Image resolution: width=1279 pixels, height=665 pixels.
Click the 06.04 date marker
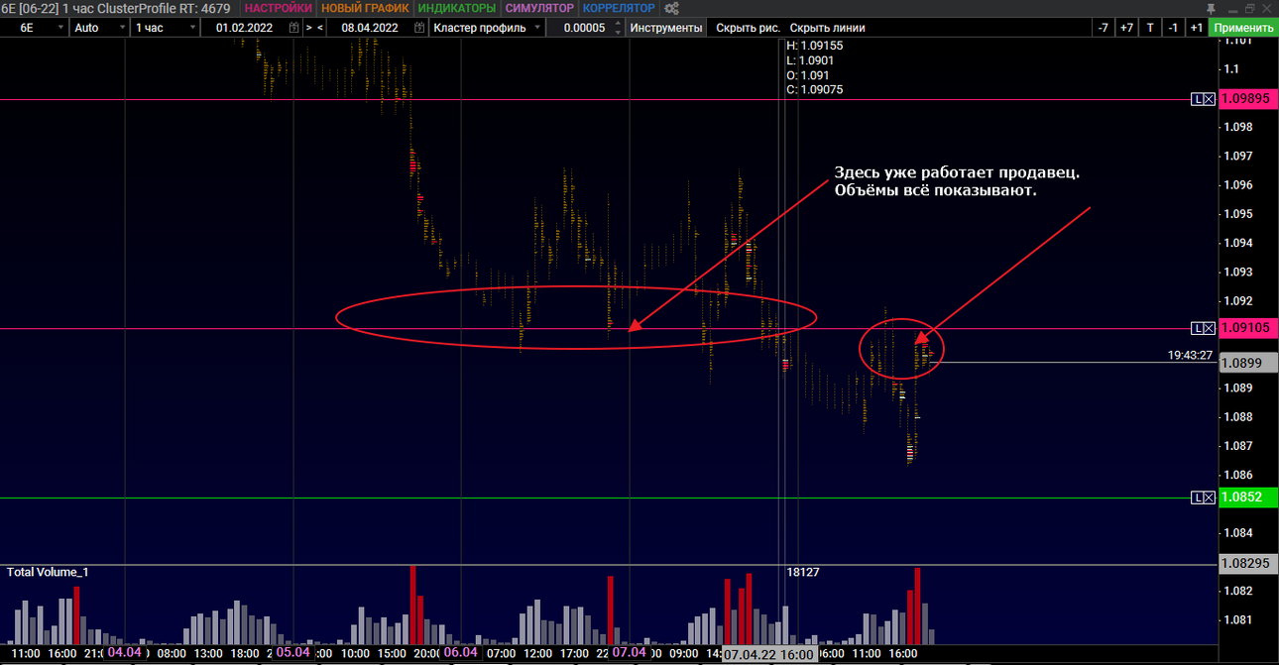(x=461, y=653)
